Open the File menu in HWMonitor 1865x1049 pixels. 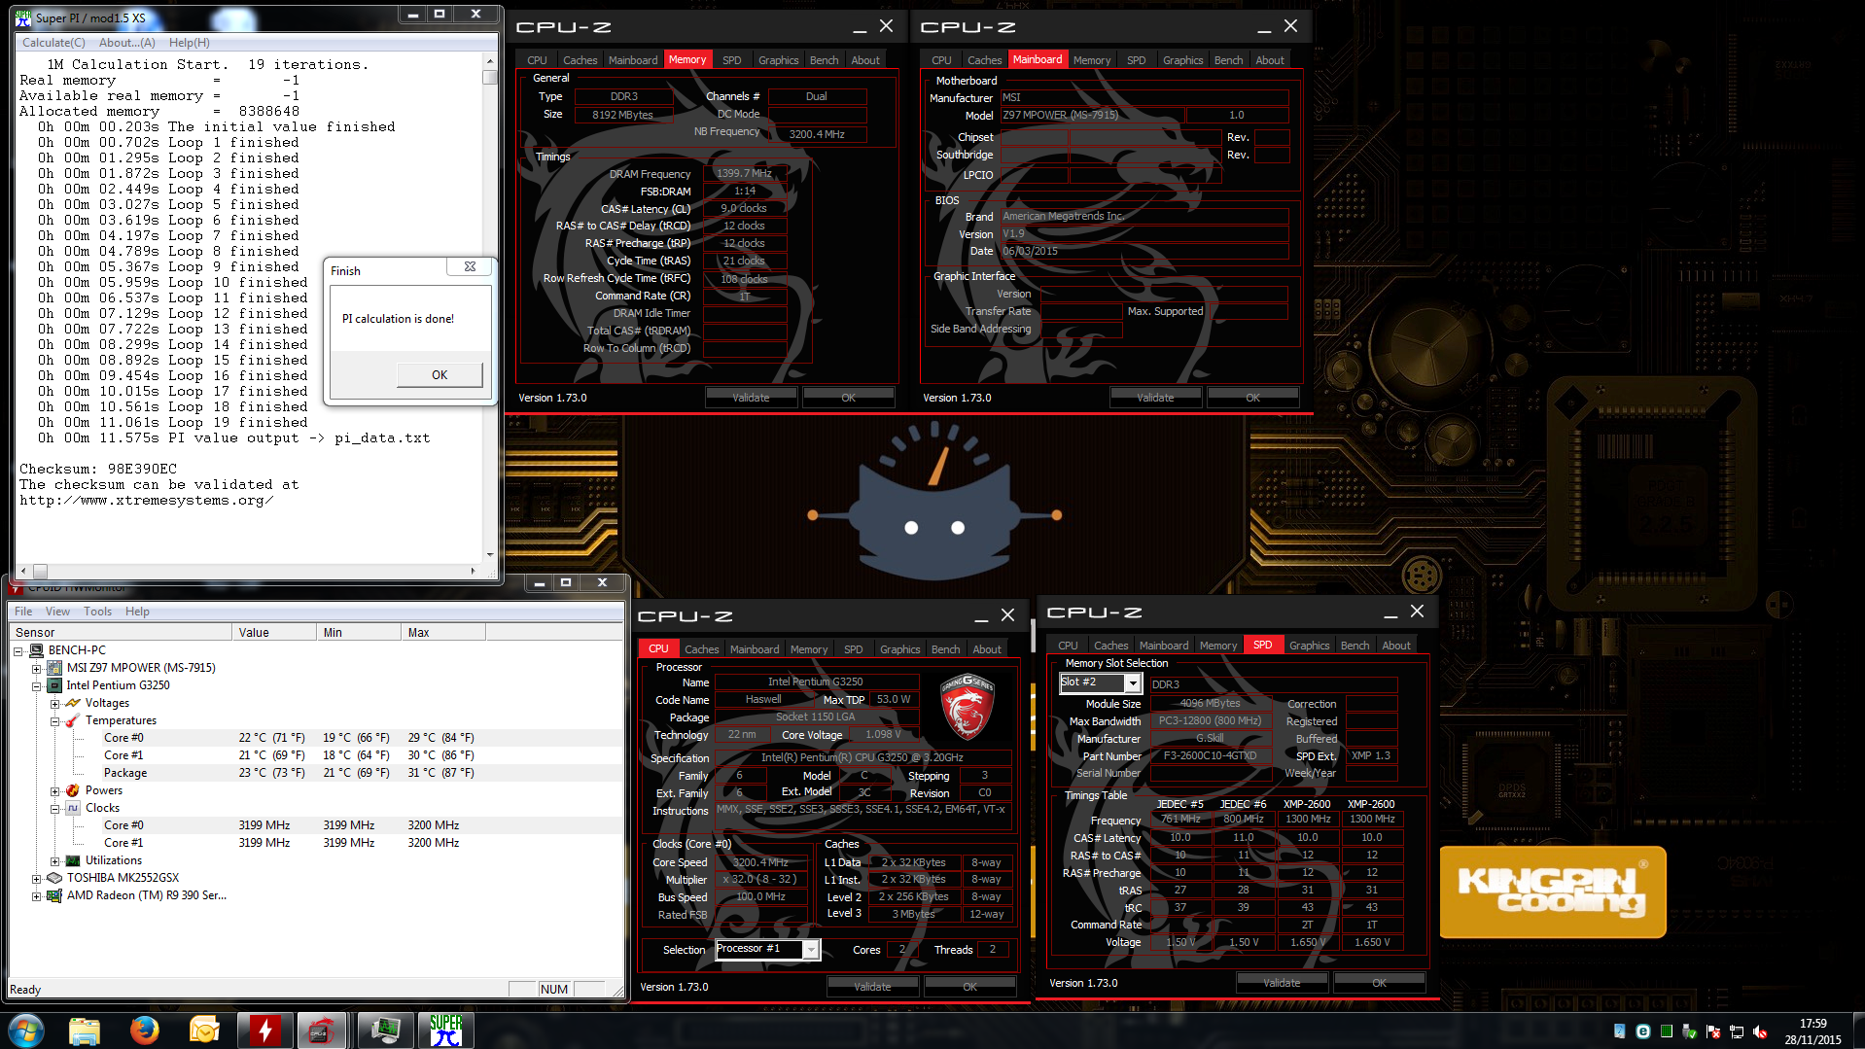tap(23, 612)
